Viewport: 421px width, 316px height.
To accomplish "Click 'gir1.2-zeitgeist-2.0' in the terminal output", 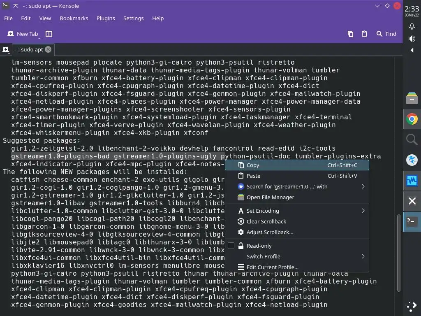I will (52, 148).
